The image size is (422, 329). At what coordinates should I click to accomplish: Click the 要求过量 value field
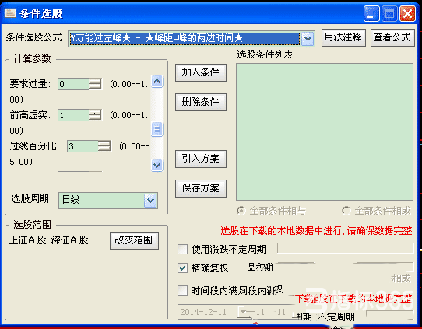73,84
